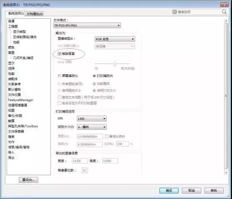The width and height of the screenshot is (232, 199).
Task: Open the 文件格式 TIF/PSD/JPG/PNG dropdown
Action: click(x=87, y=25)
